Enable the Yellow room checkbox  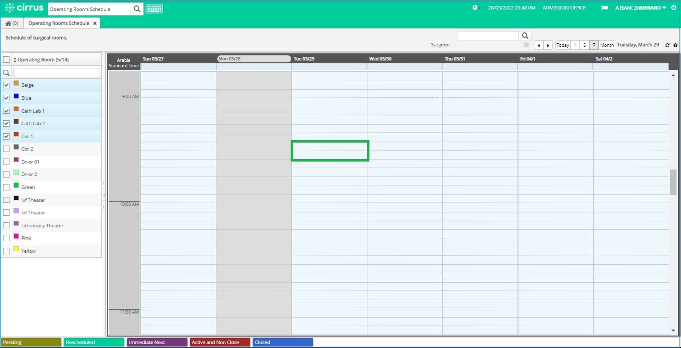coord(6,251)
